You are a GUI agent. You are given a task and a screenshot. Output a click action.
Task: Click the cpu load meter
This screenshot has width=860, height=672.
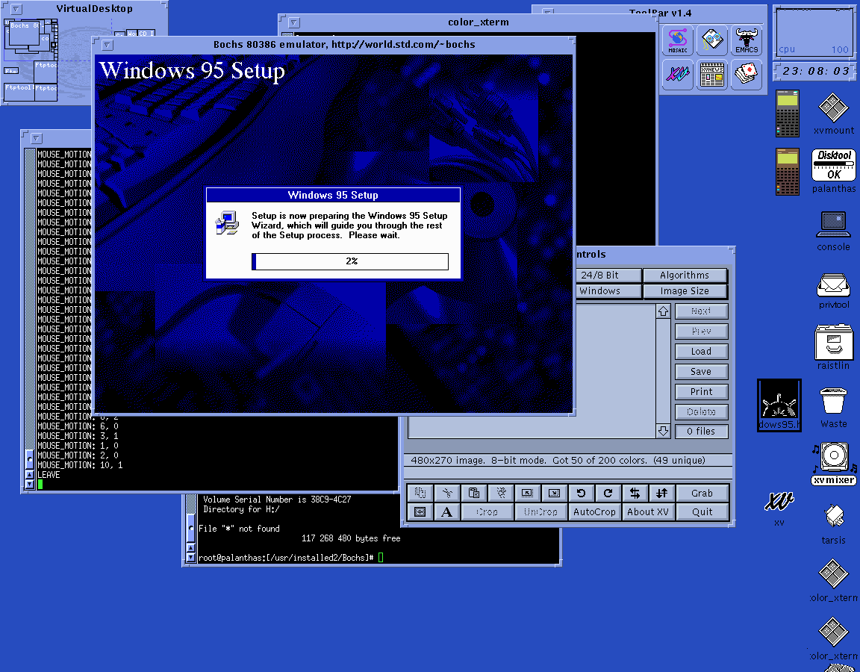click(x=814, y=32)
